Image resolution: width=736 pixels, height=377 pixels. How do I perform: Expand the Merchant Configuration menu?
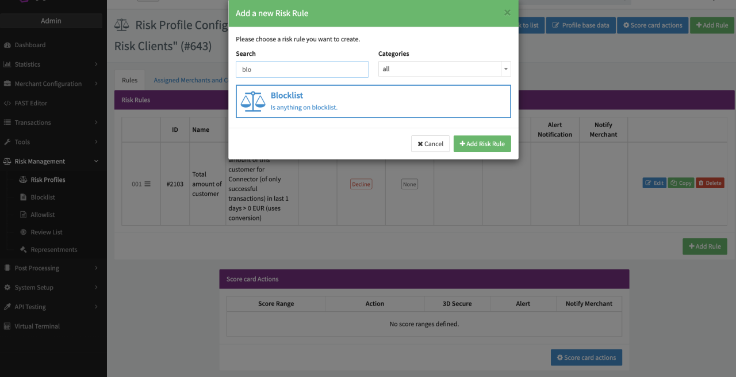point(53,83)
